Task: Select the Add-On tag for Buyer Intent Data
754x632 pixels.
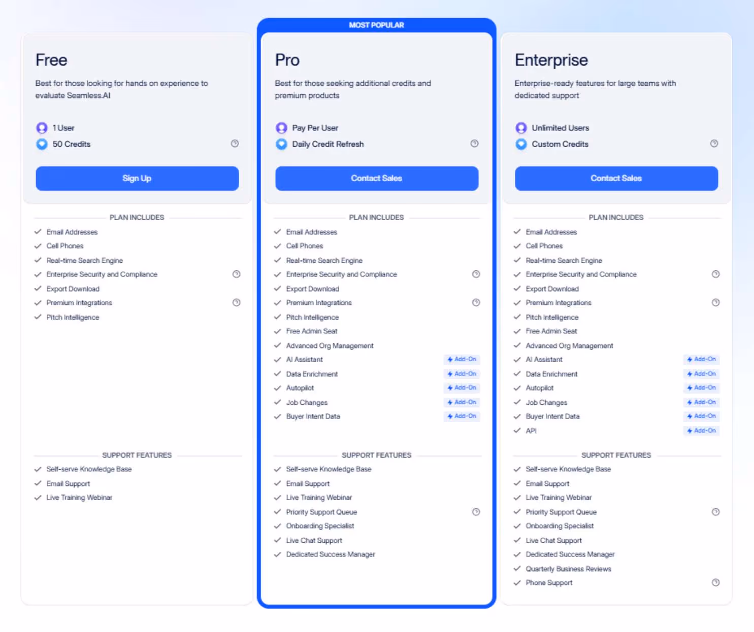Action: pos(461,416)
